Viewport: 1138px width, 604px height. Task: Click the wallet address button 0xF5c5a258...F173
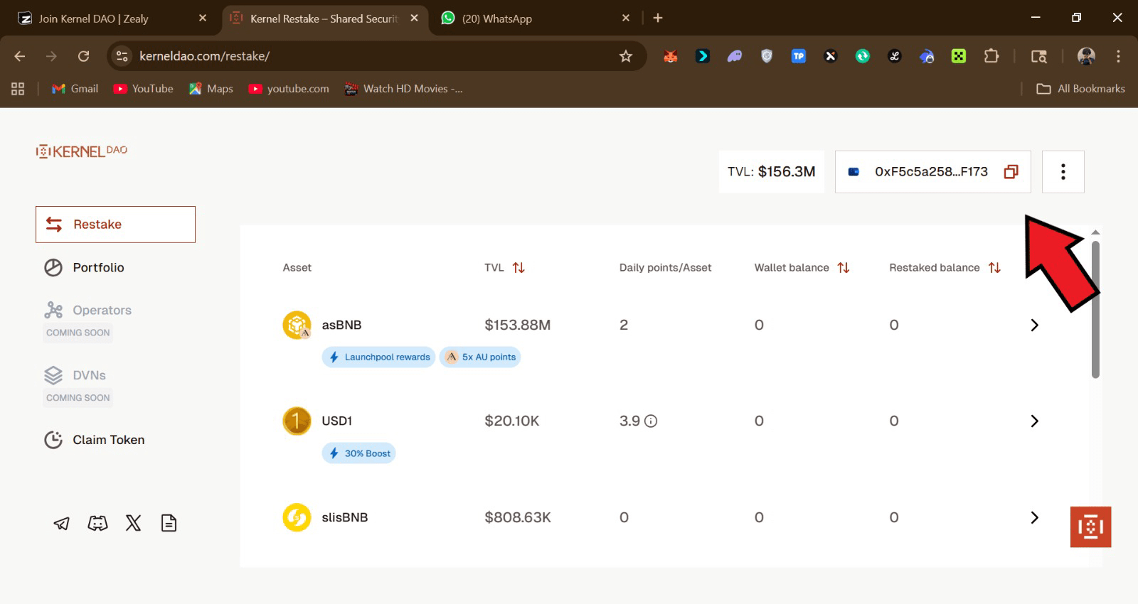coord(932,172)
